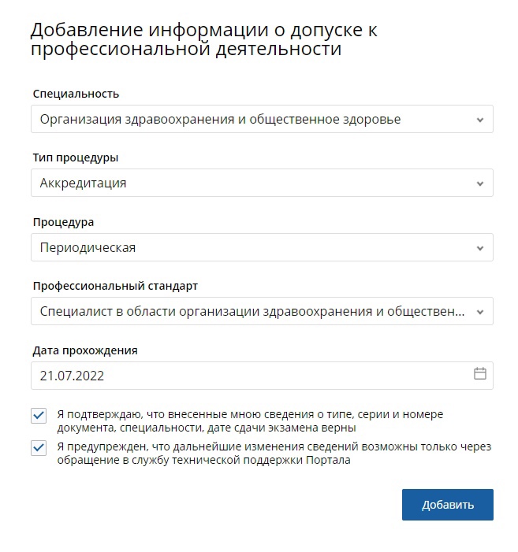Viewport: 518px width, 552px height.
Task: Click the chevron in Профессиональный стандарт field
Action: pos(480,312)
